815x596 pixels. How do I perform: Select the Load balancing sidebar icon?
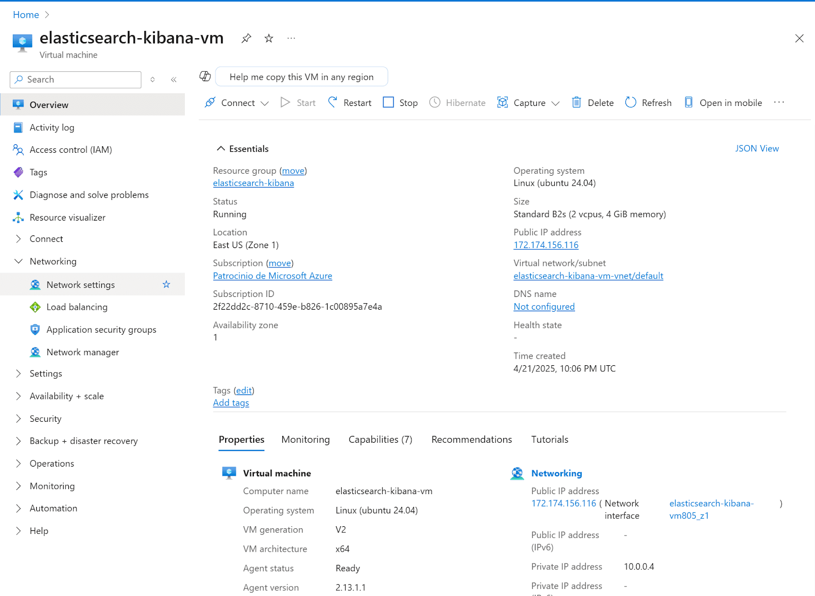point(35,307)
